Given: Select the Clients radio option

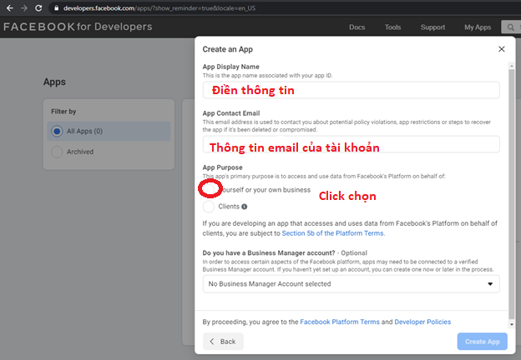Looking at the screenshot, I should click(209, 207).
